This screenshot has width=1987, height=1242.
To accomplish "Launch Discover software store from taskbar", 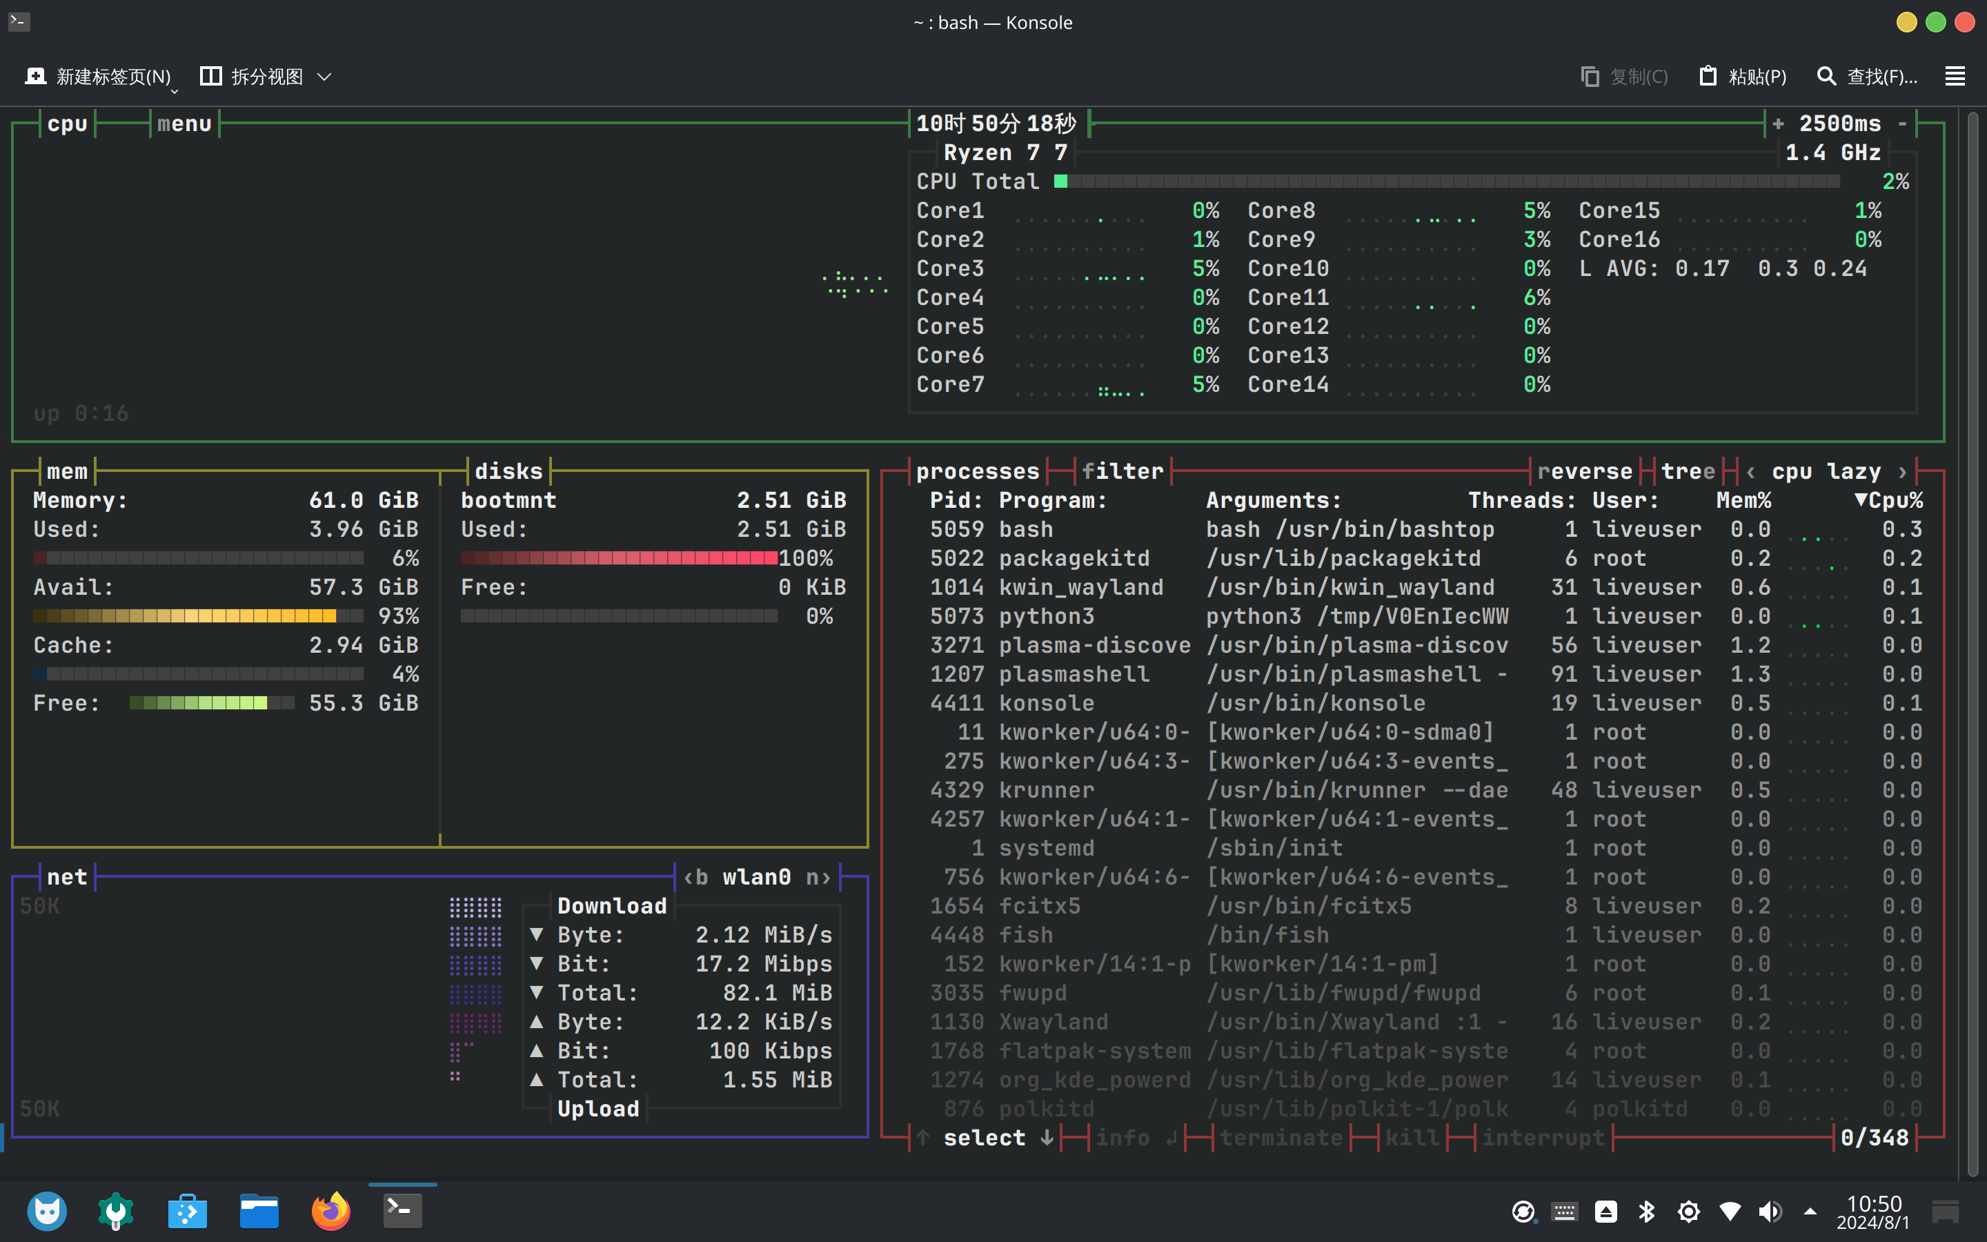I will [x=187, y=1211].
